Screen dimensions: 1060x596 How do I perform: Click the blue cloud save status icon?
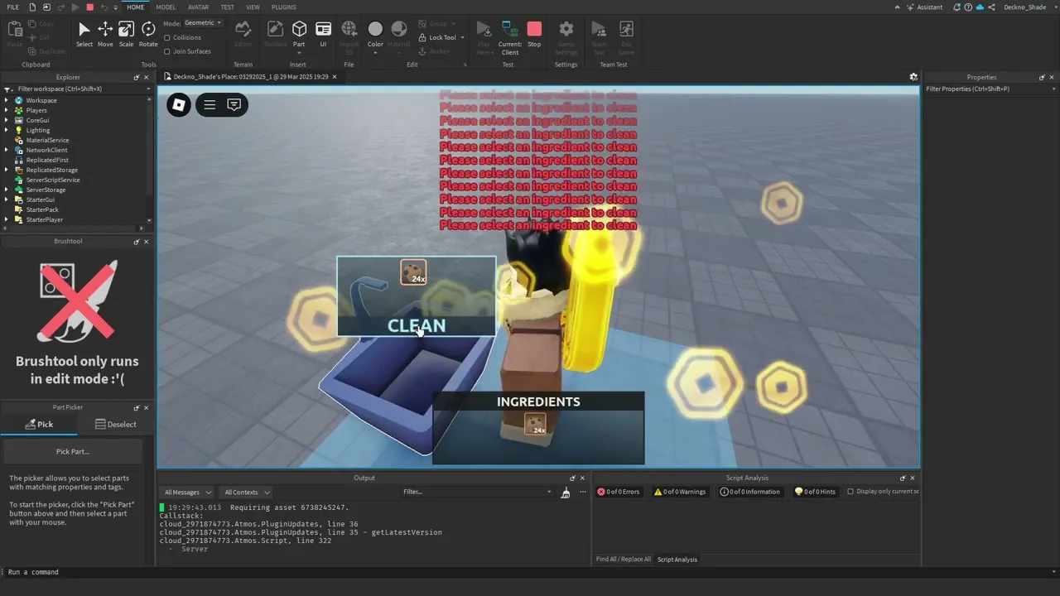coord(980,7)
